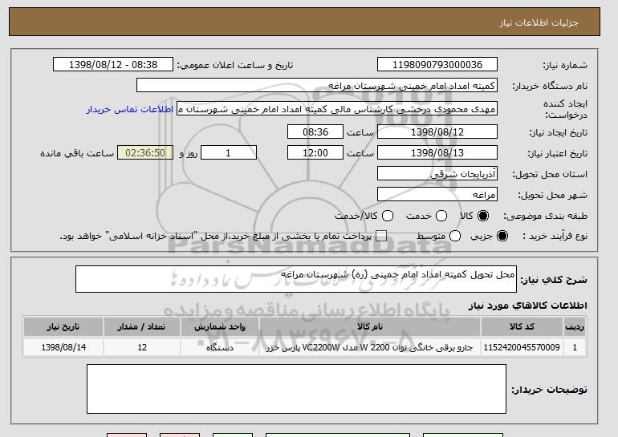The width and height of the screenshot is (618, 437).
Task: Click the delivery city field مراغه
Action: click(x=436, y=194)
